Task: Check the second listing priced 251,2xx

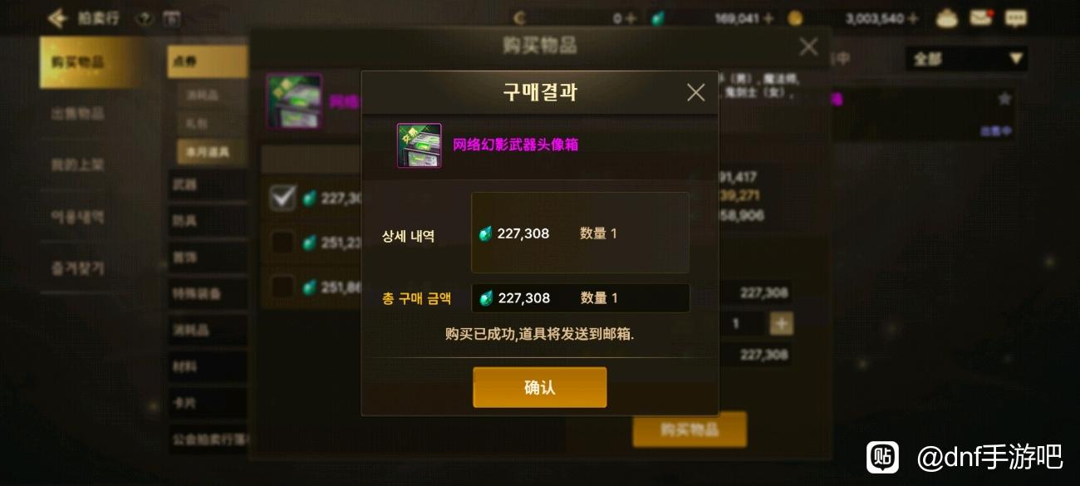Action: pos(282,243)
